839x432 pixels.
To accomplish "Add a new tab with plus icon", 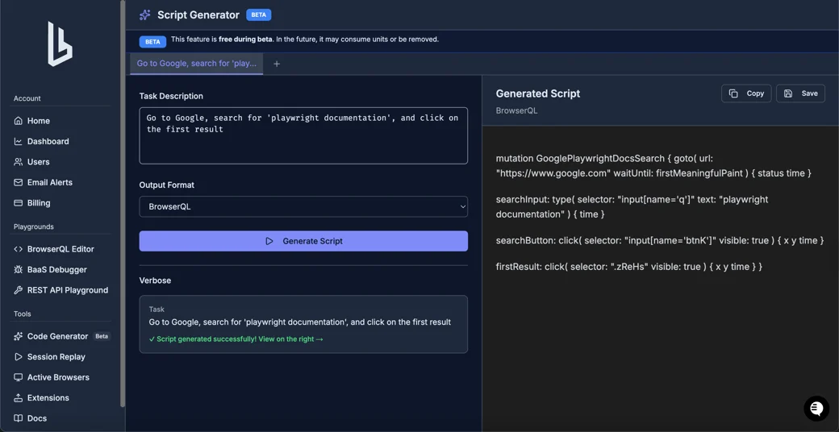I will pos(277,64).
